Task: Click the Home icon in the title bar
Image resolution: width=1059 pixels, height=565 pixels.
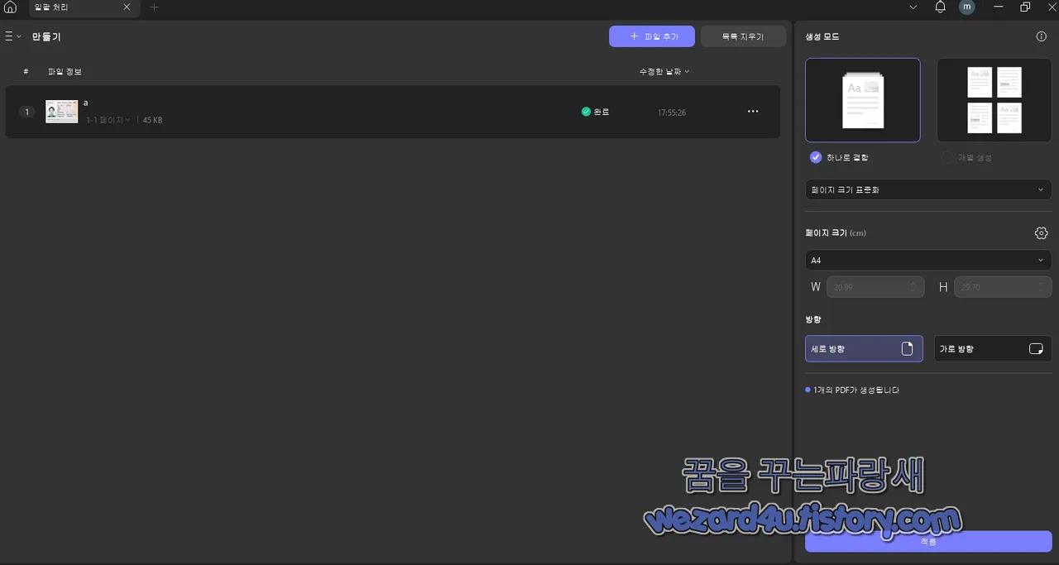Action: (x=9, y=7)
